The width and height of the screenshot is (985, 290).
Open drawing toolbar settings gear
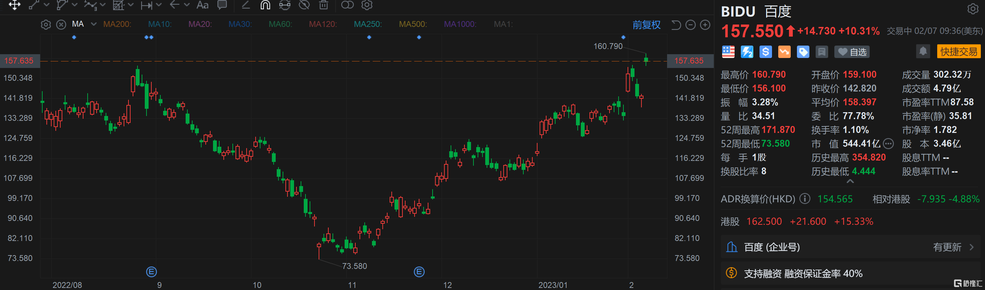pyautogui.click(x=367, y=5)
